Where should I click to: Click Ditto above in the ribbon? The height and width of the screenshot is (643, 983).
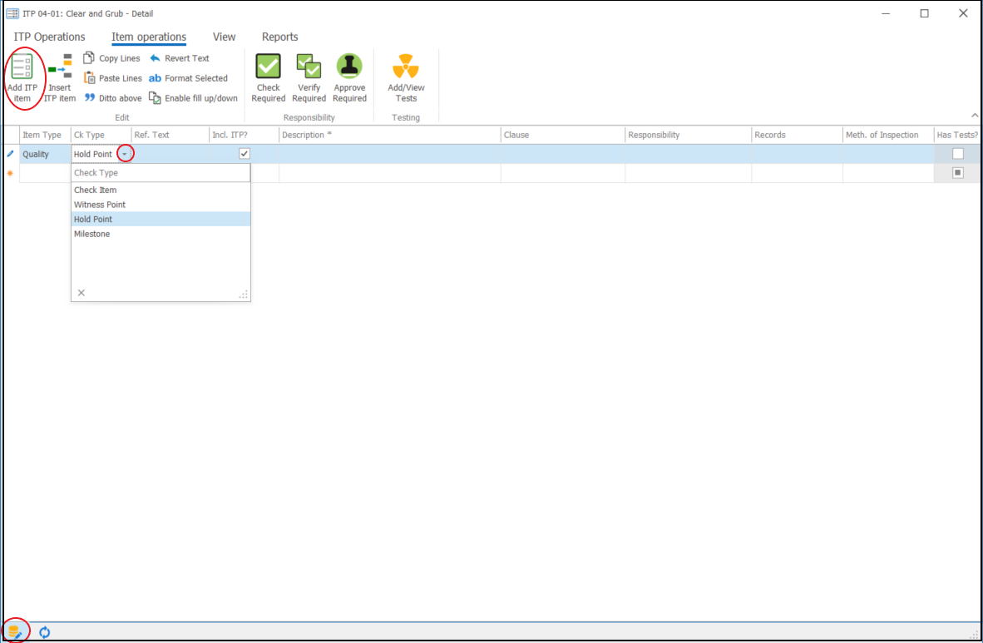(113, 98)
